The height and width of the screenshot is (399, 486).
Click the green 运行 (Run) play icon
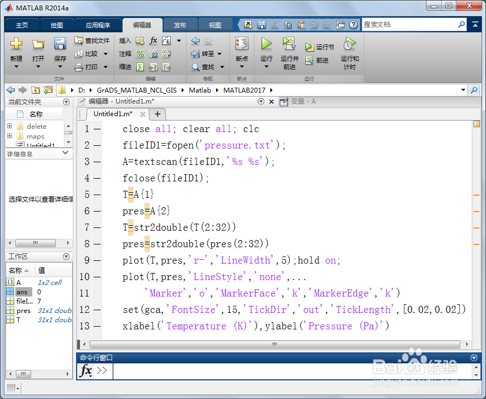pyautogui.click(x=266, y=44)
